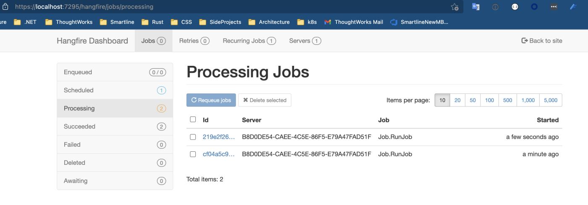
Task: Select all jobs with header checkbox
Action: (193, 119)
